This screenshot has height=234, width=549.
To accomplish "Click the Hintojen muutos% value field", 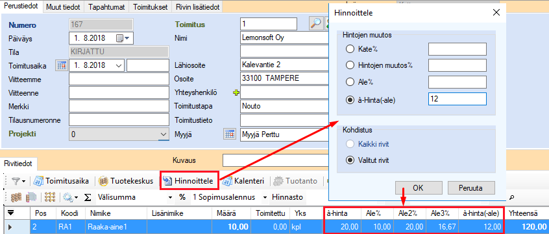I will [457, 65].
